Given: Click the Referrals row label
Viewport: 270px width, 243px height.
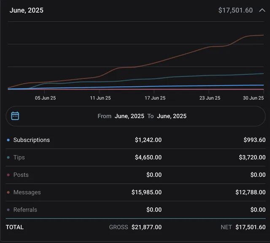Looking at the screenshot, I should (x=25, y=210).
